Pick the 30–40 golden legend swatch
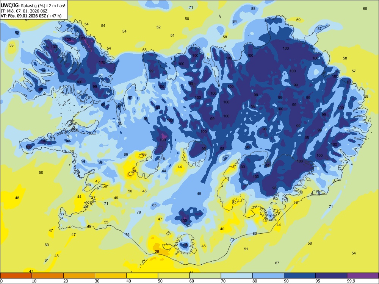Screen dimensions: 379x284 [x=111, y=276]
